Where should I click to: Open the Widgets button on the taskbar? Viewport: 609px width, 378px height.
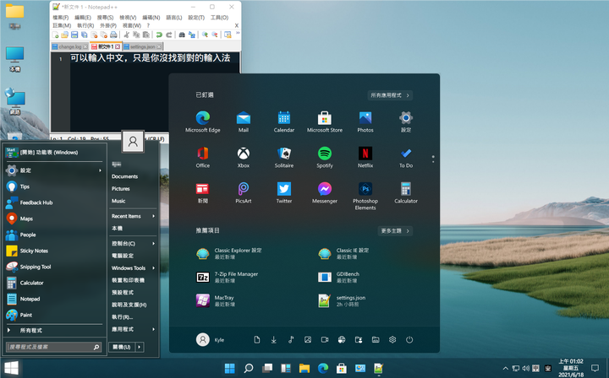pyautogui.click(x=286, y=368)
